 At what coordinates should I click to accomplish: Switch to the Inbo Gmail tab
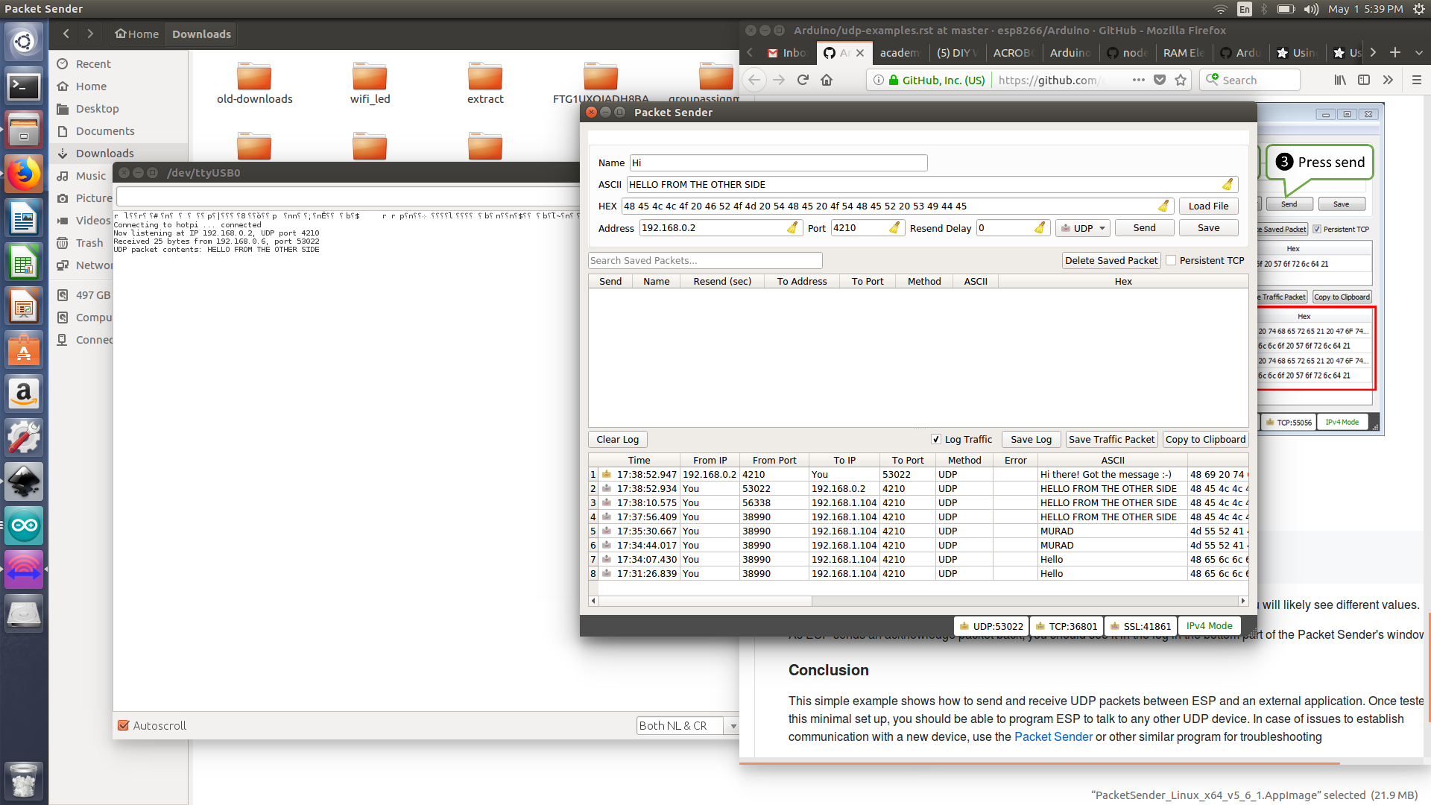(x=787, y=52)
